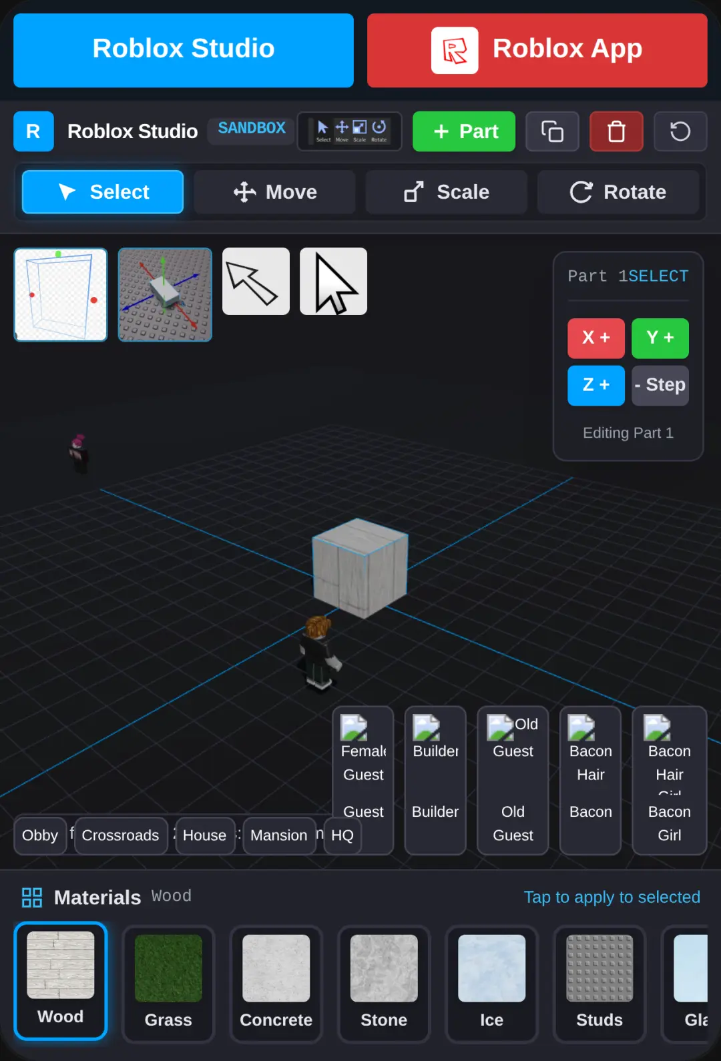Click the Materials grid icon
The image size is (721, 1061).
point(32,898)
